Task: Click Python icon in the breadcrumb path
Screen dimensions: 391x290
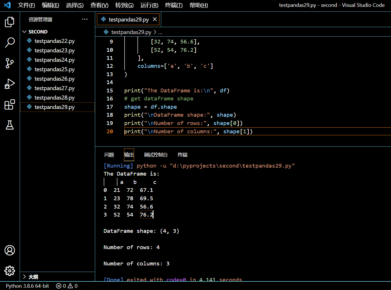Action: click(106, 32)
